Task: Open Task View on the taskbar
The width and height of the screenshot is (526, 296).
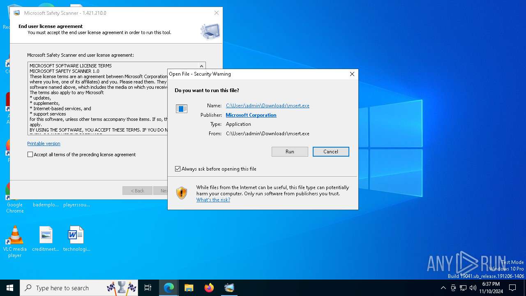Action: pyautogui.click(x=148, y=288)
